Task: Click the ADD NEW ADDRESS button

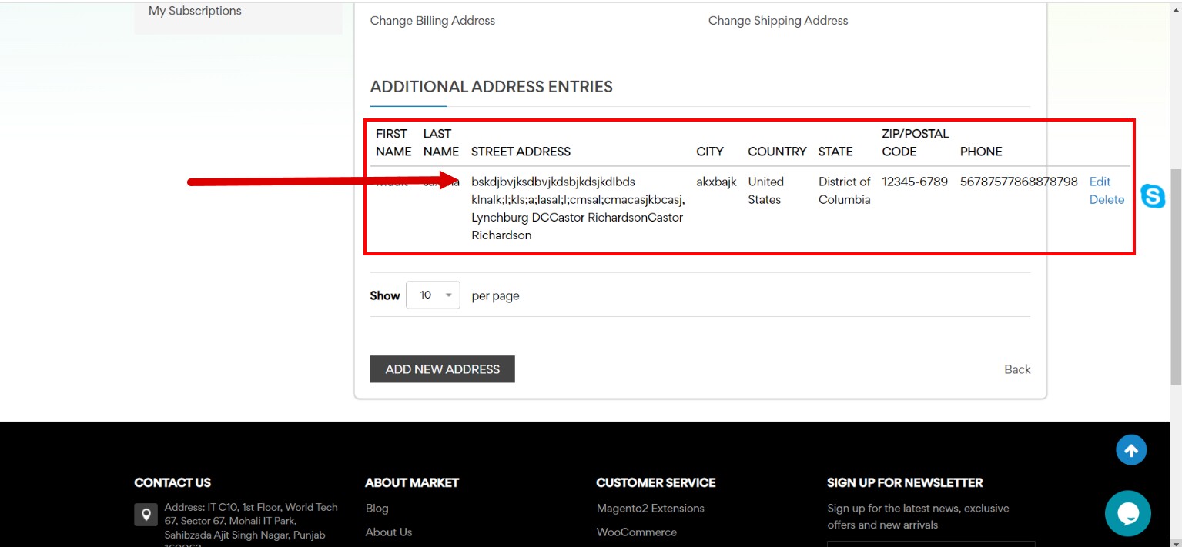Action: (x=442, y=369)
